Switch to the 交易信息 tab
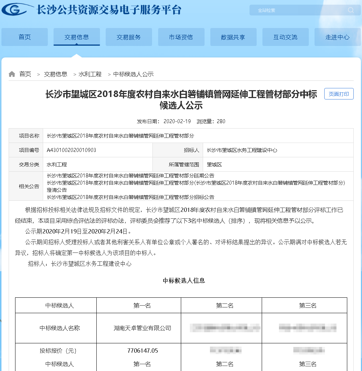Screen dimensions: 362x371 [x=77, y=37]
